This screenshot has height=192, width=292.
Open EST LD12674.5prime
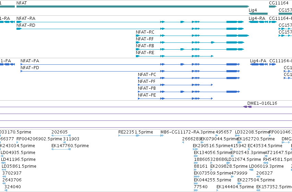tap(244, 159)
